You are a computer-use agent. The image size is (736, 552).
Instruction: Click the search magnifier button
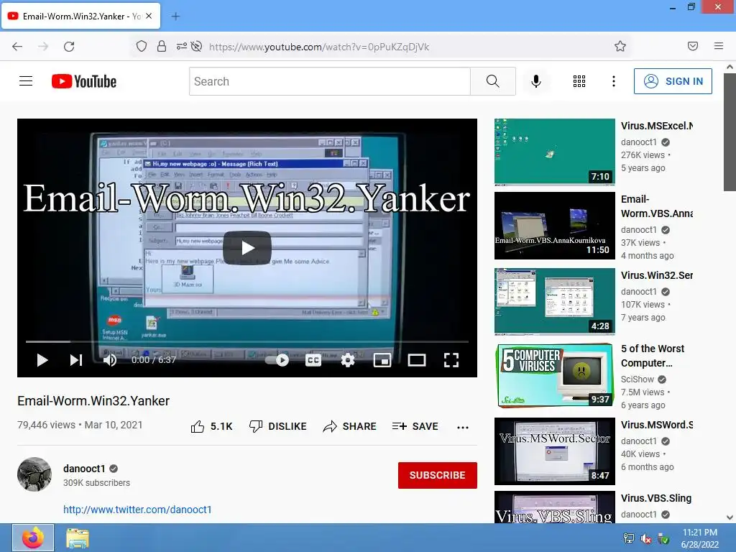click(493, 81)
